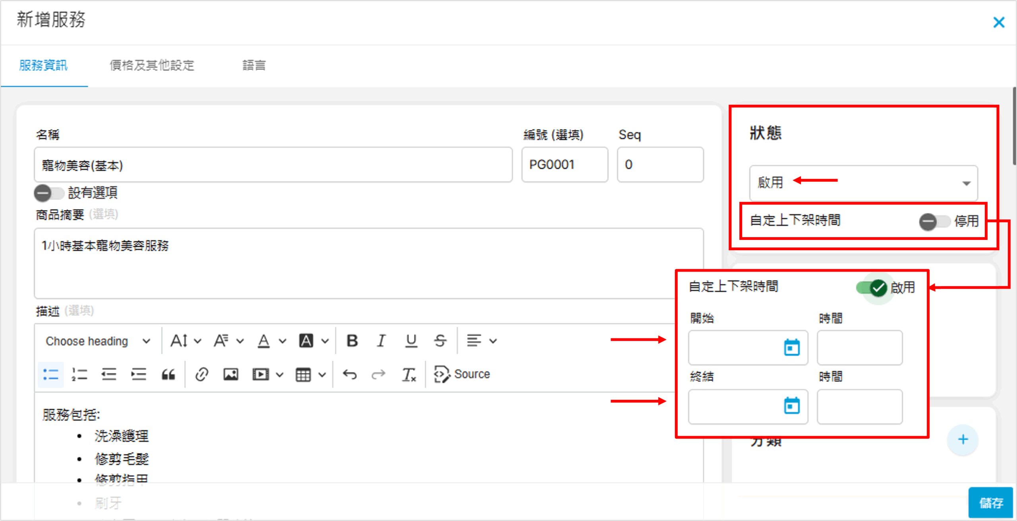
Task: Insert a link with the link icon
Action: [x=202, y=374]
